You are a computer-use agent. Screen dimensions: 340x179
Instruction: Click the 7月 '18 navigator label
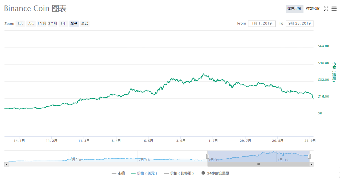[144, 160]
